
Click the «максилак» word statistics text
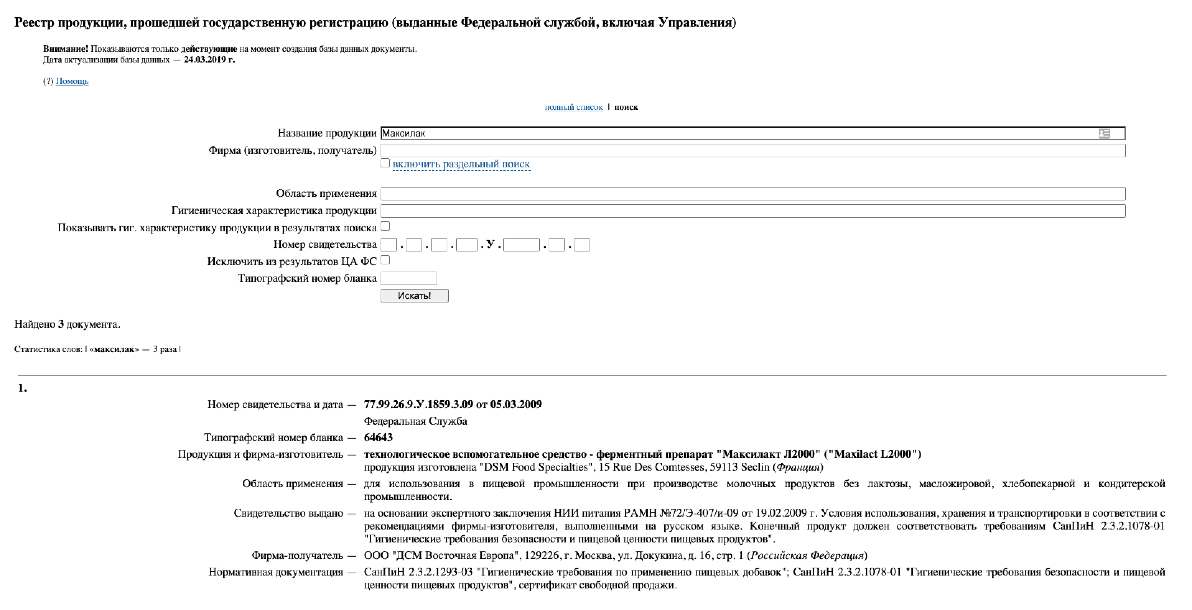[114, 349]
